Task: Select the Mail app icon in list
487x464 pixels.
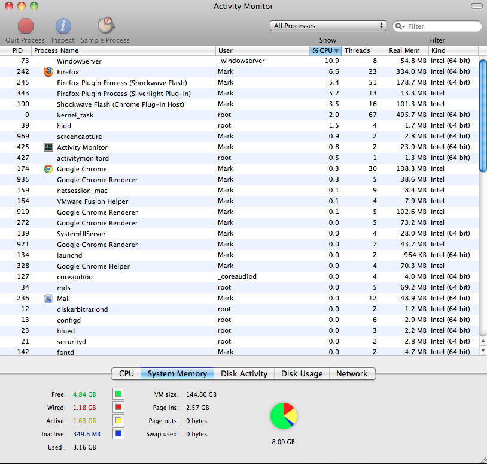Action: 48,299
